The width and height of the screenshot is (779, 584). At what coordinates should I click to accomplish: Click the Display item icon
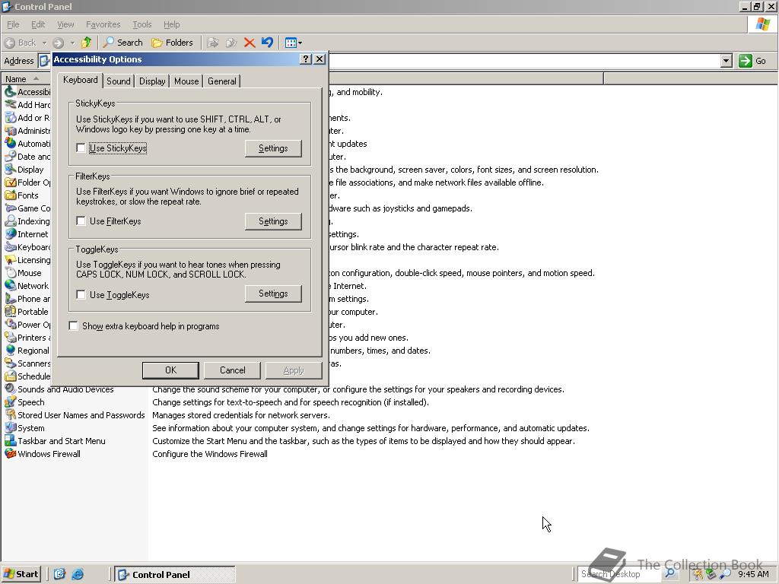click(10, 170)
